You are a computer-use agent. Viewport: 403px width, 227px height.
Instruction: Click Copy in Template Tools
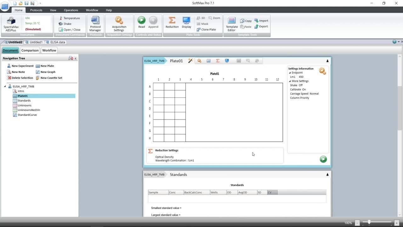point(246,21)
